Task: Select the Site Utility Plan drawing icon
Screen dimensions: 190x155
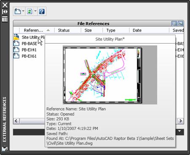Action: [x=16, y=37]
